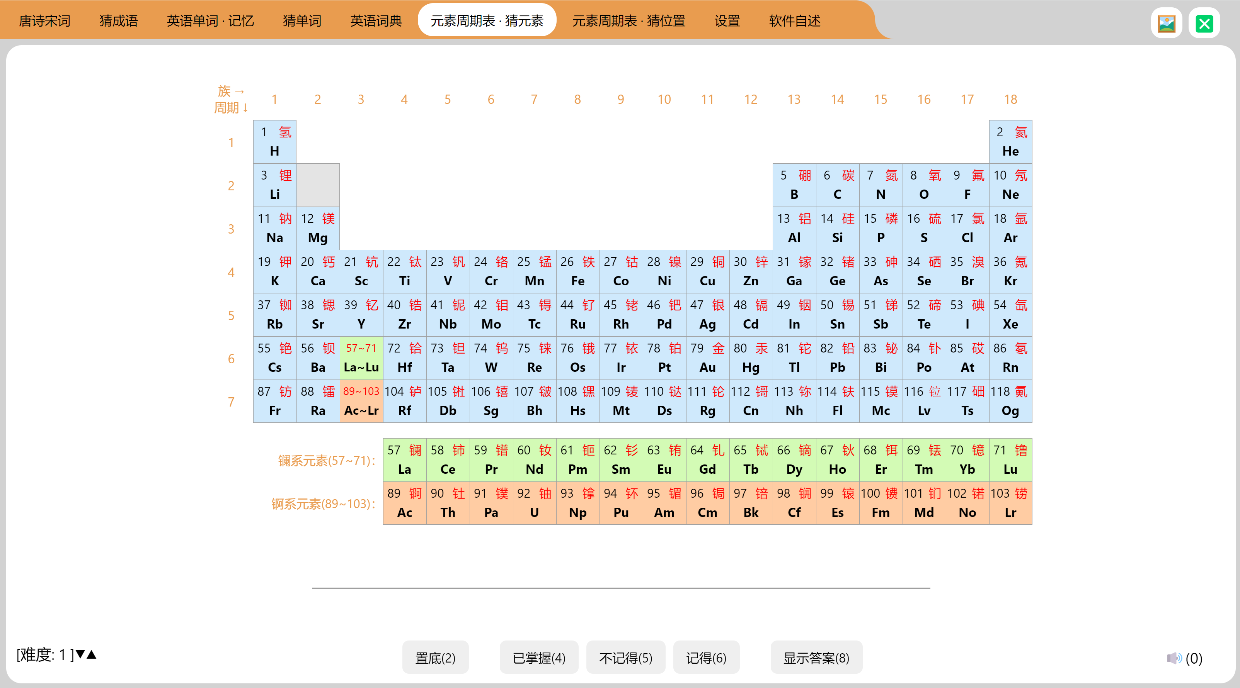Select the orange Ac~Lr actinide cell

[x=361, y=401]
